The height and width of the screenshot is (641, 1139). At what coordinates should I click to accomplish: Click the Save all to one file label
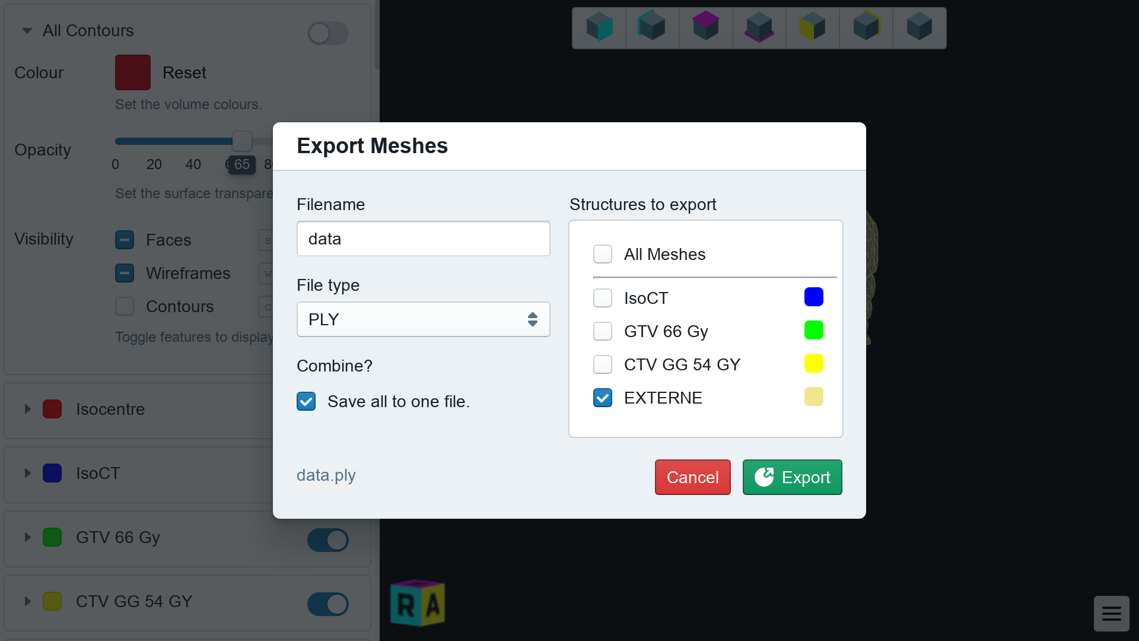pos(399,401)
